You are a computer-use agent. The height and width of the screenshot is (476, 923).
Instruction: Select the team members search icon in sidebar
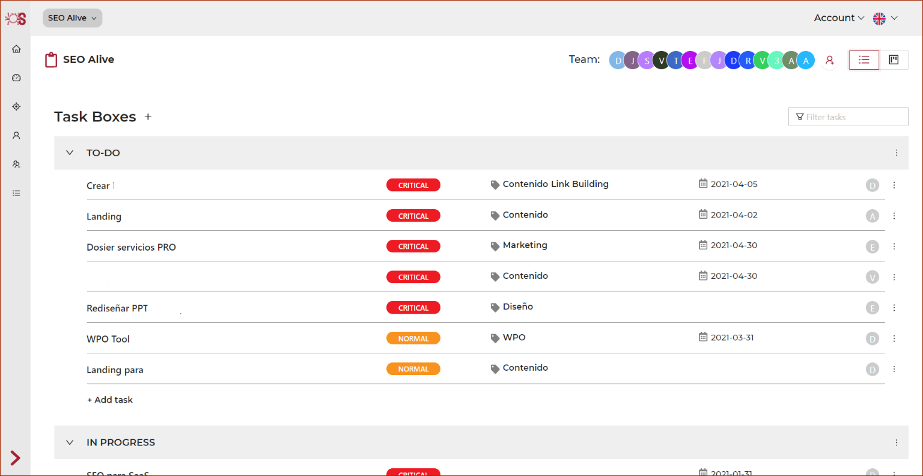tap(16, 164)
